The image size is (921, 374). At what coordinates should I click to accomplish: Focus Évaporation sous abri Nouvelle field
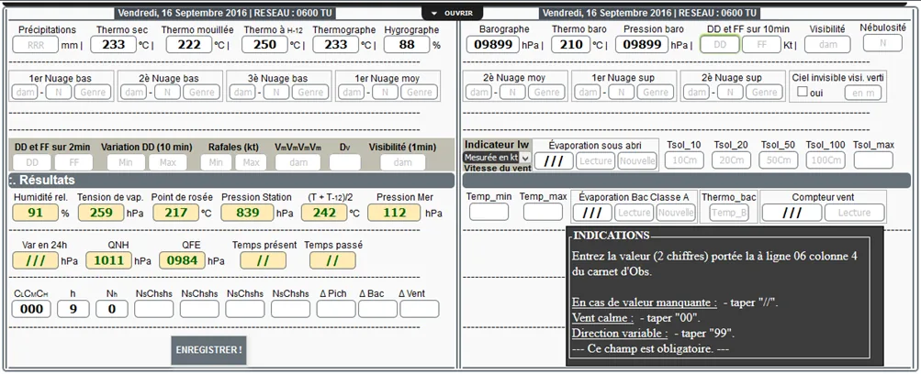pyautogui.click(x=636, y=160)
